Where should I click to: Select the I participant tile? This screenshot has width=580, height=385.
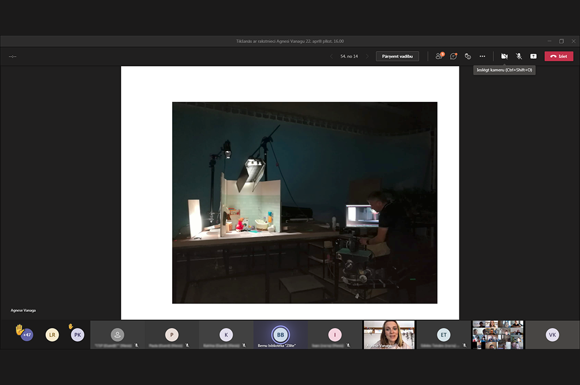point(335,335)
